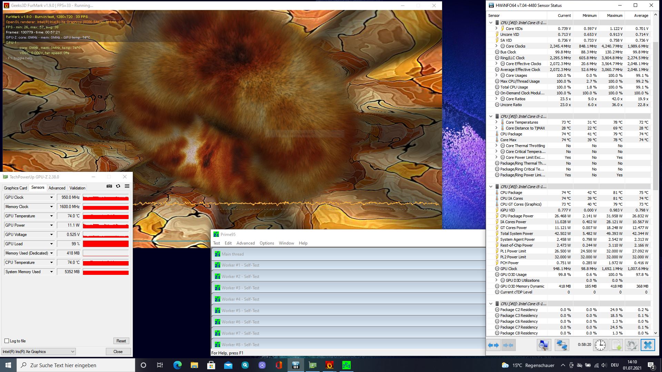
Task: Open Prime95 Advanced menu
Action: tap(245, 243)
